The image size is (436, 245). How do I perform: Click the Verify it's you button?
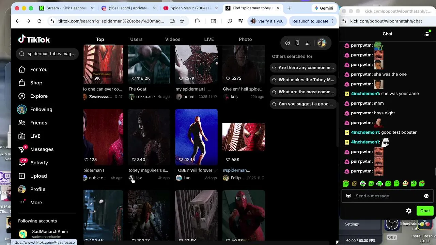pyautogui.click(x=267, y=21)
